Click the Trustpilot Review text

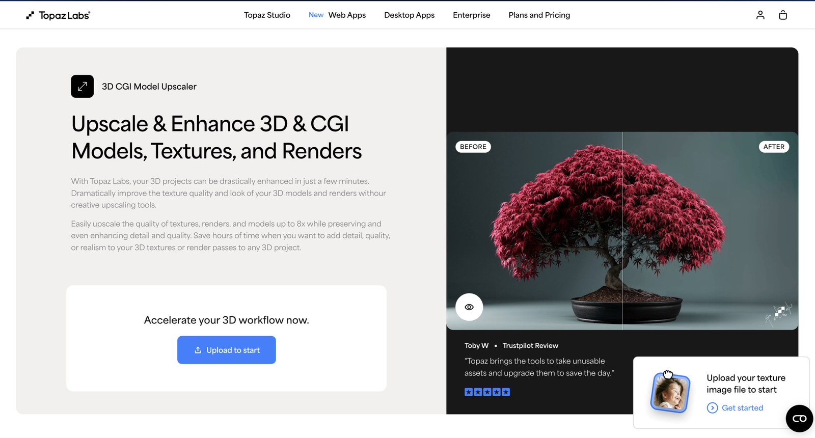tap(530, 345)
